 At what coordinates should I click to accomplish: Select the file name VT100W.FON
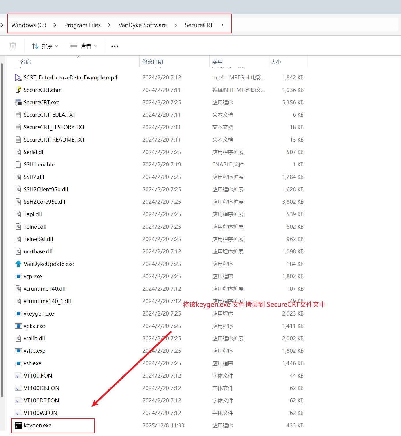(40, 413)
